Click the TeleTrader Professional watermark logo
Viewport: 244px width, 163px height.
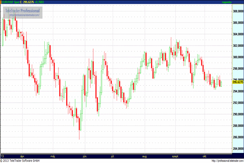coord(22,10)
